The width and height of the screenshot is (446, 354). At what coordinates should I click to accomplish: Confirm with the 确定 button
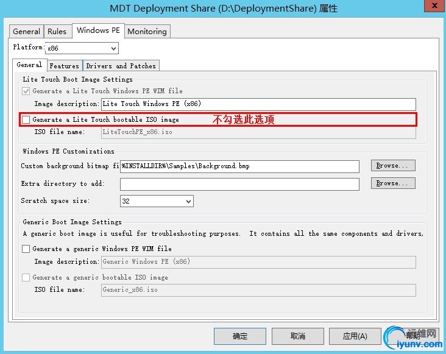point(240,336)
